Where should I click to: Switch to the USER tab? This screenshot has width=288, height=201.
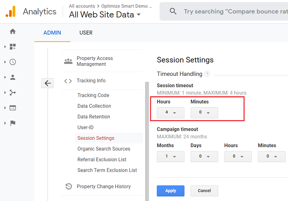coord(86,33)
